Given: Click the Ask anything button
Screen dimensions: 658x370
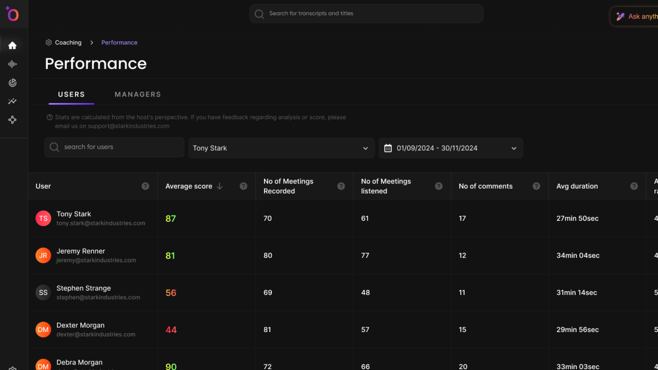Looking at the screenshot, I should [637, 16].
